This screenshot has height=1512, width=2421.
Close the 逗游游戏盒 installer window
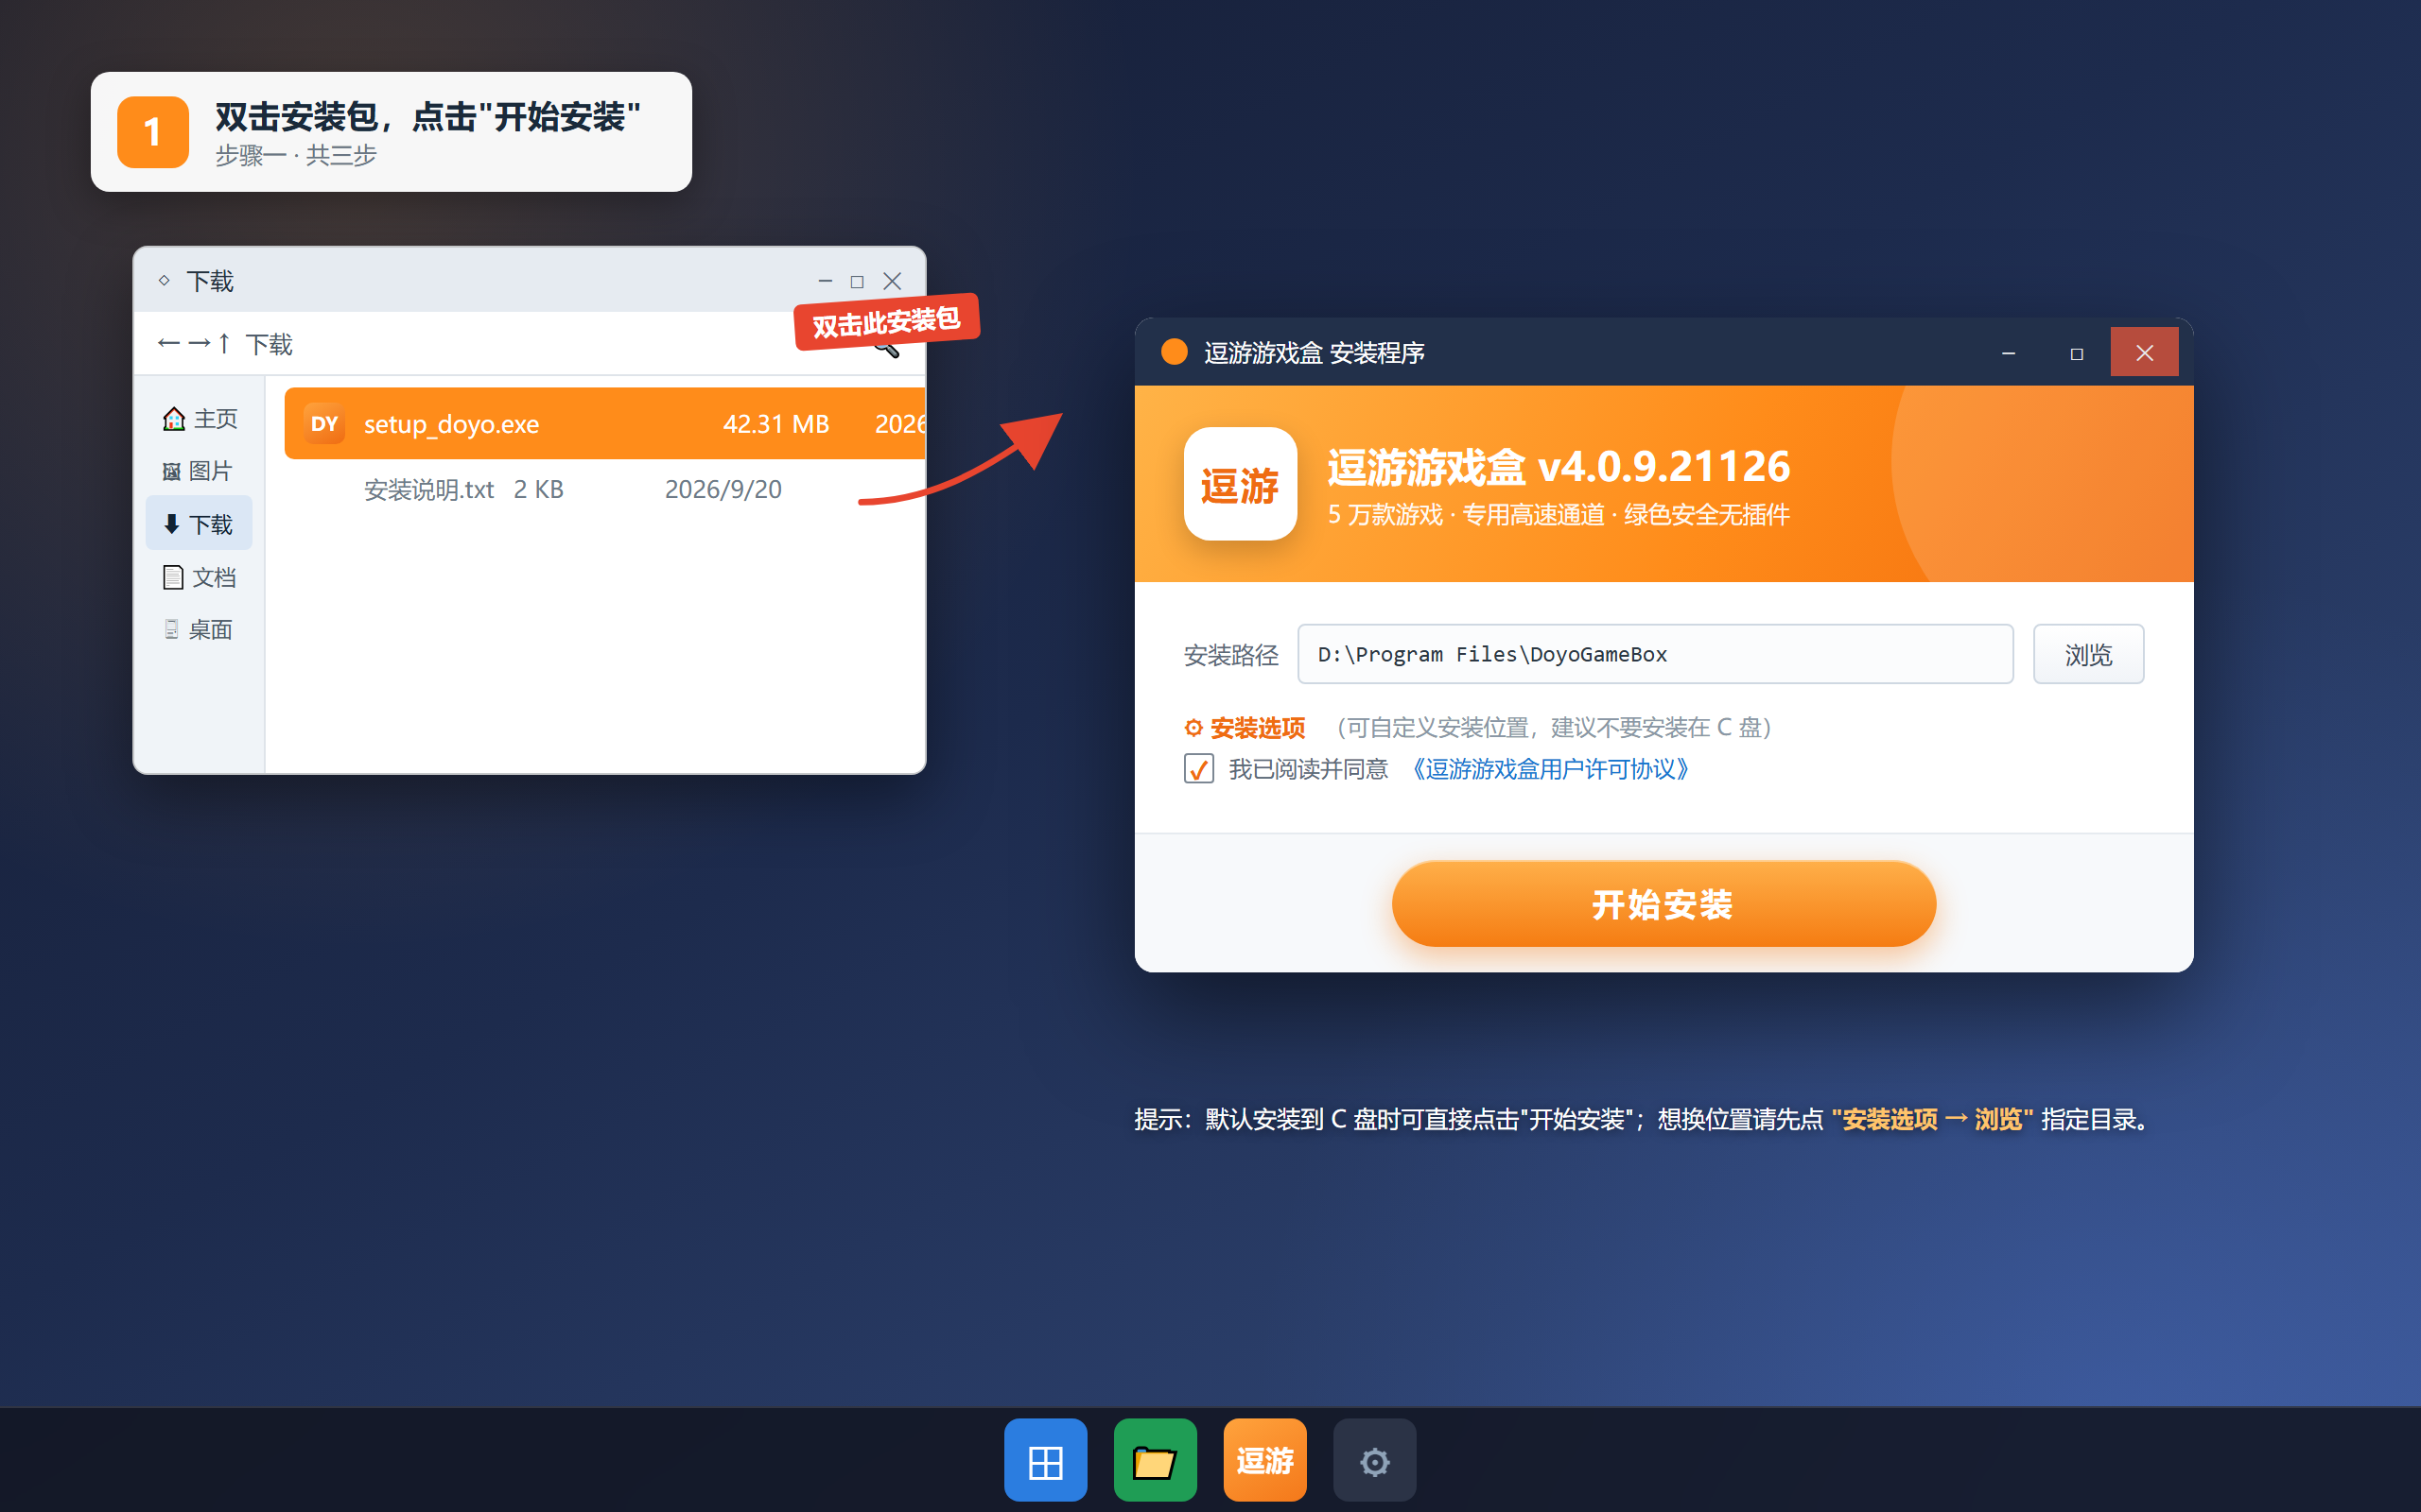(2145, 352)
